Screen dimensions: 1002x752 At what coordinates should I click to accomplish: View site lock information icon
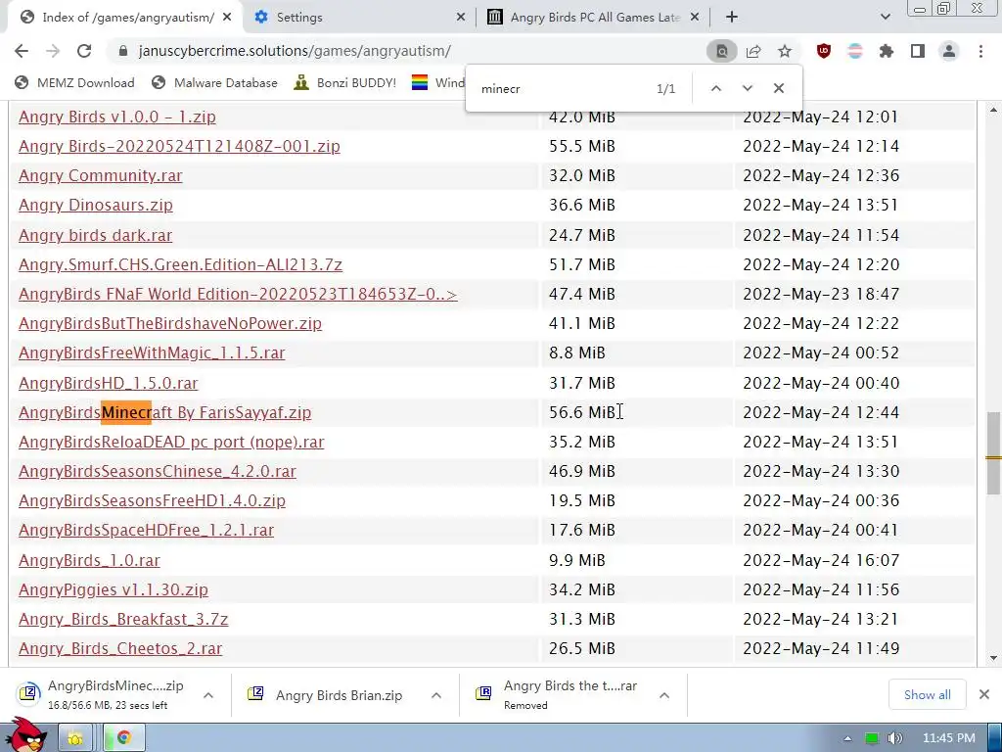(x=123, y=51)
